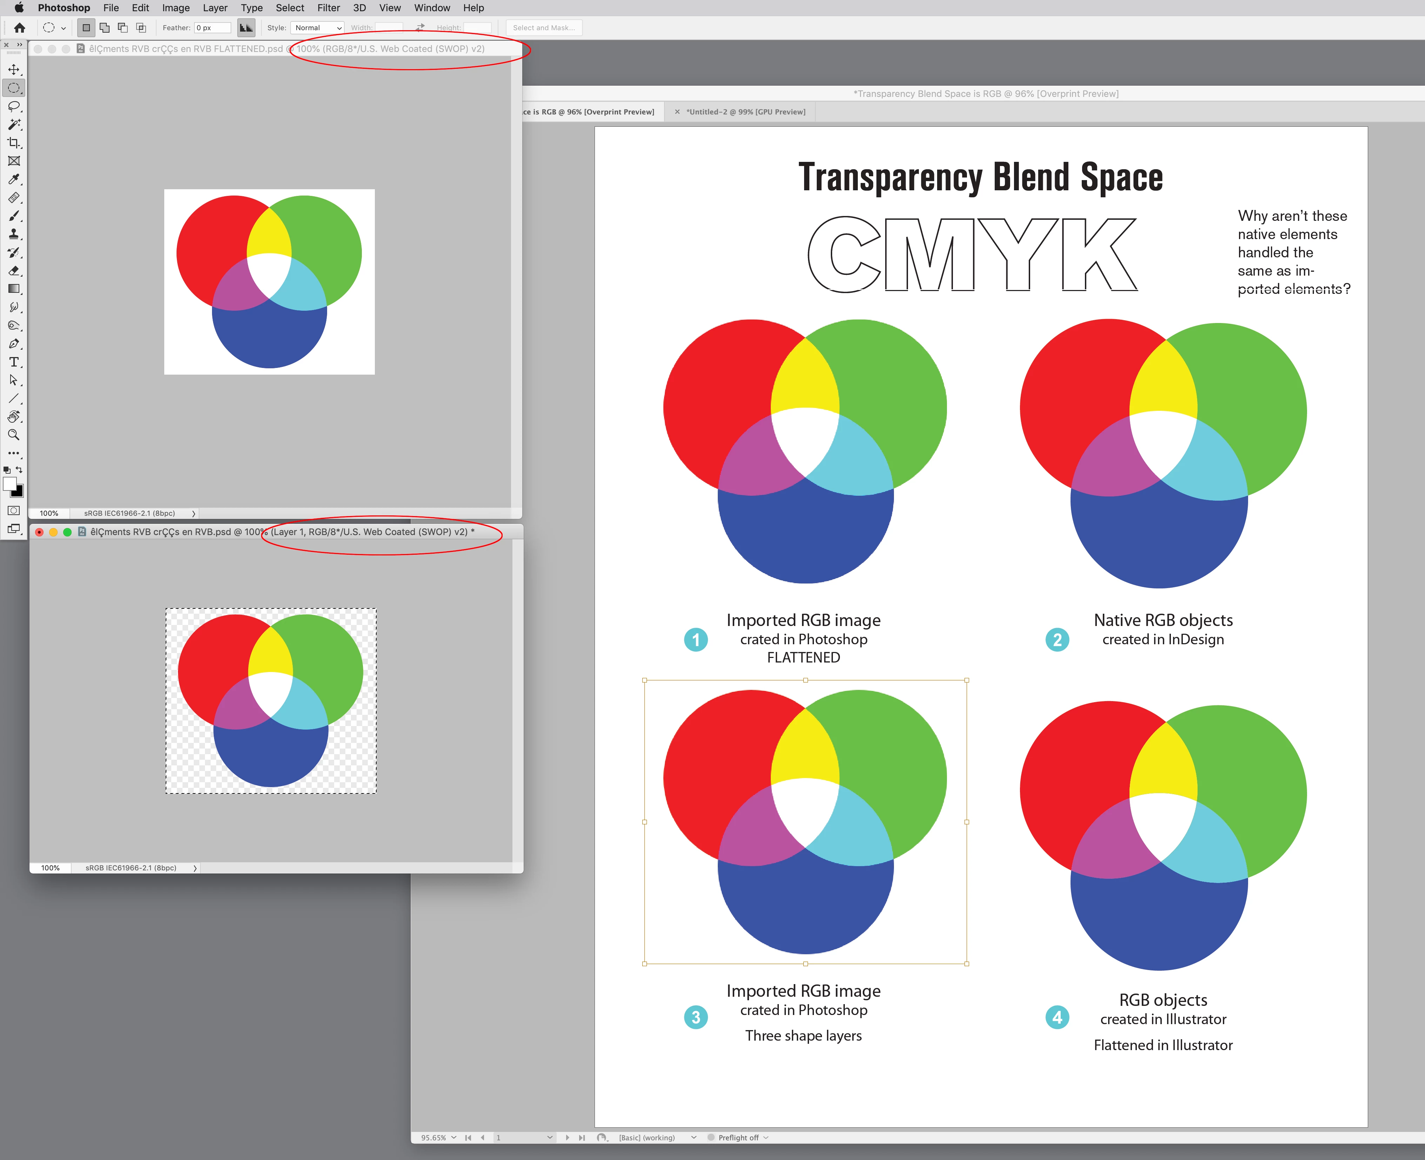Click the Select and Mask button
The width and height of the screenshot is (1425, 1160).
[x=543, y=28]
